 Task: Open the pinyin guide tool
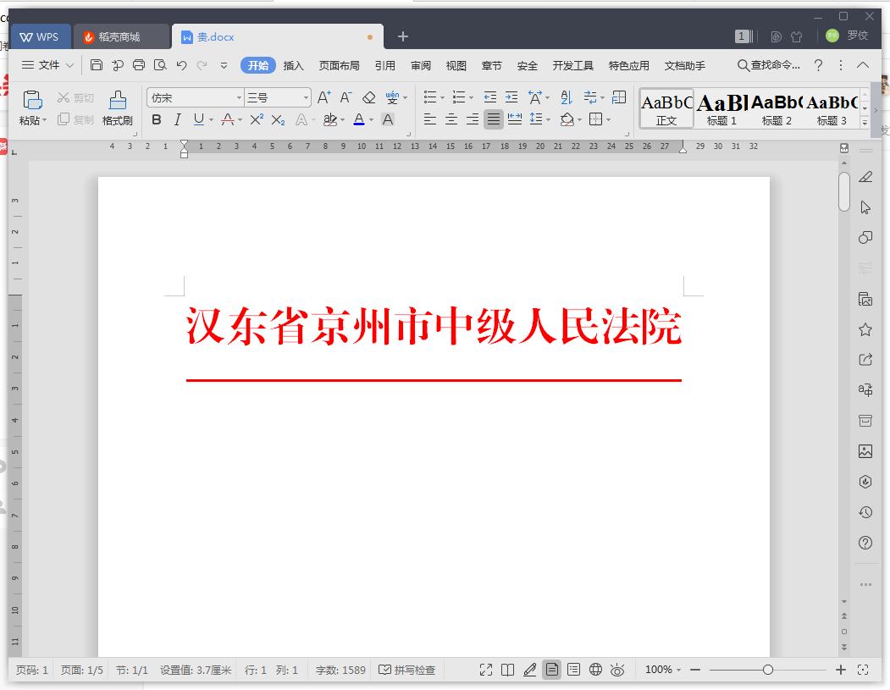(x=393, y=97)
